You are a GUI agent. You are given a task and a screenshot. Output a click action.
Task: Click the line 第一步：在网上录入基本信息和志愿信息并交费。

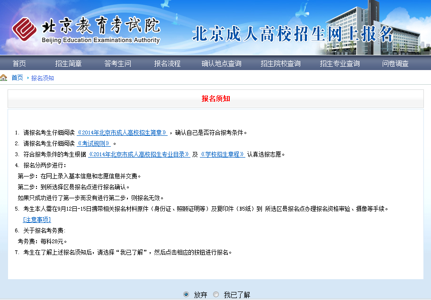[x=79, y=176]
